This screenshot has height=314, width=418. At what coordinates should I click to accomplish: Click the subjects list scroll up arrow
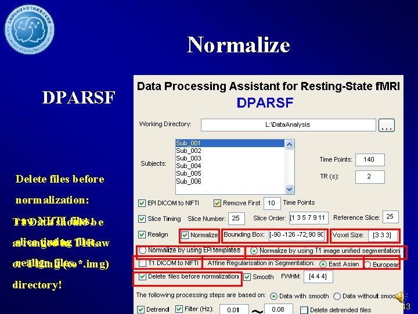click(289, 144)
